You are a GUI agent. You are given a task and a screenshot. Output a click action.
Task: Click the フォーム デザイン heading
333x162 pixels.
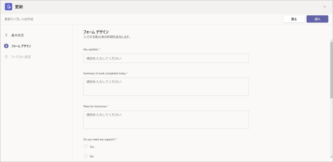click(96, 32)
